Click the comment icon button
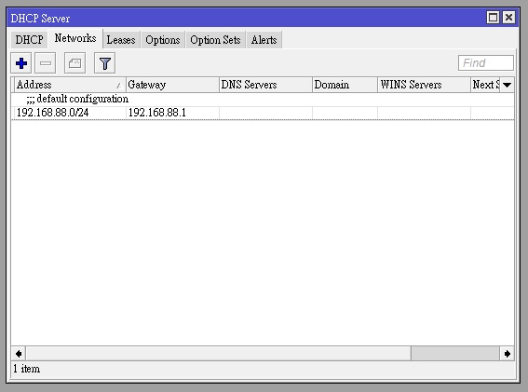The height and width of the screenshot is (392, 528). [74, 63]
